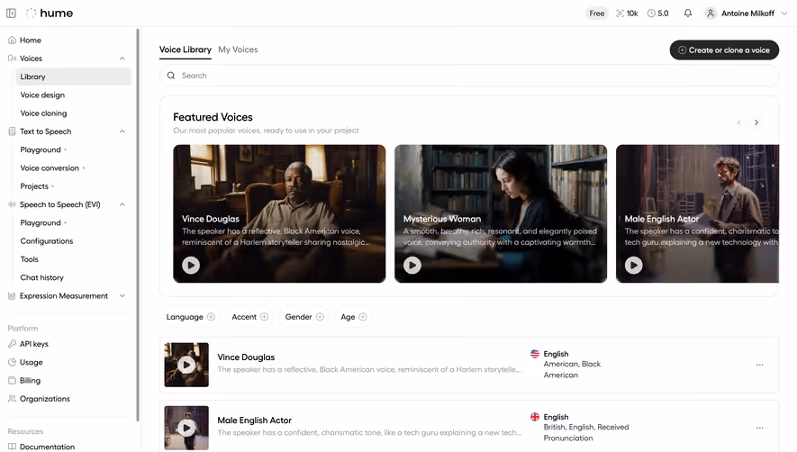This screenshot has width=797, height=452.
Task: Click the voice Search field
Action: 469,76
